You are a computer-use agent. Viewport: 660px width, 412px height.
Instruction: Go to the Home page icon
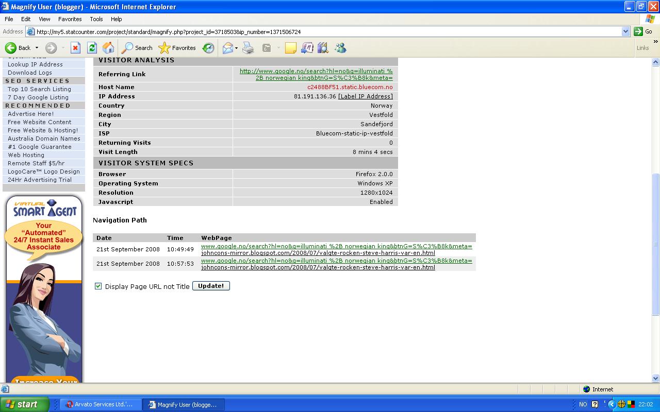108,48
